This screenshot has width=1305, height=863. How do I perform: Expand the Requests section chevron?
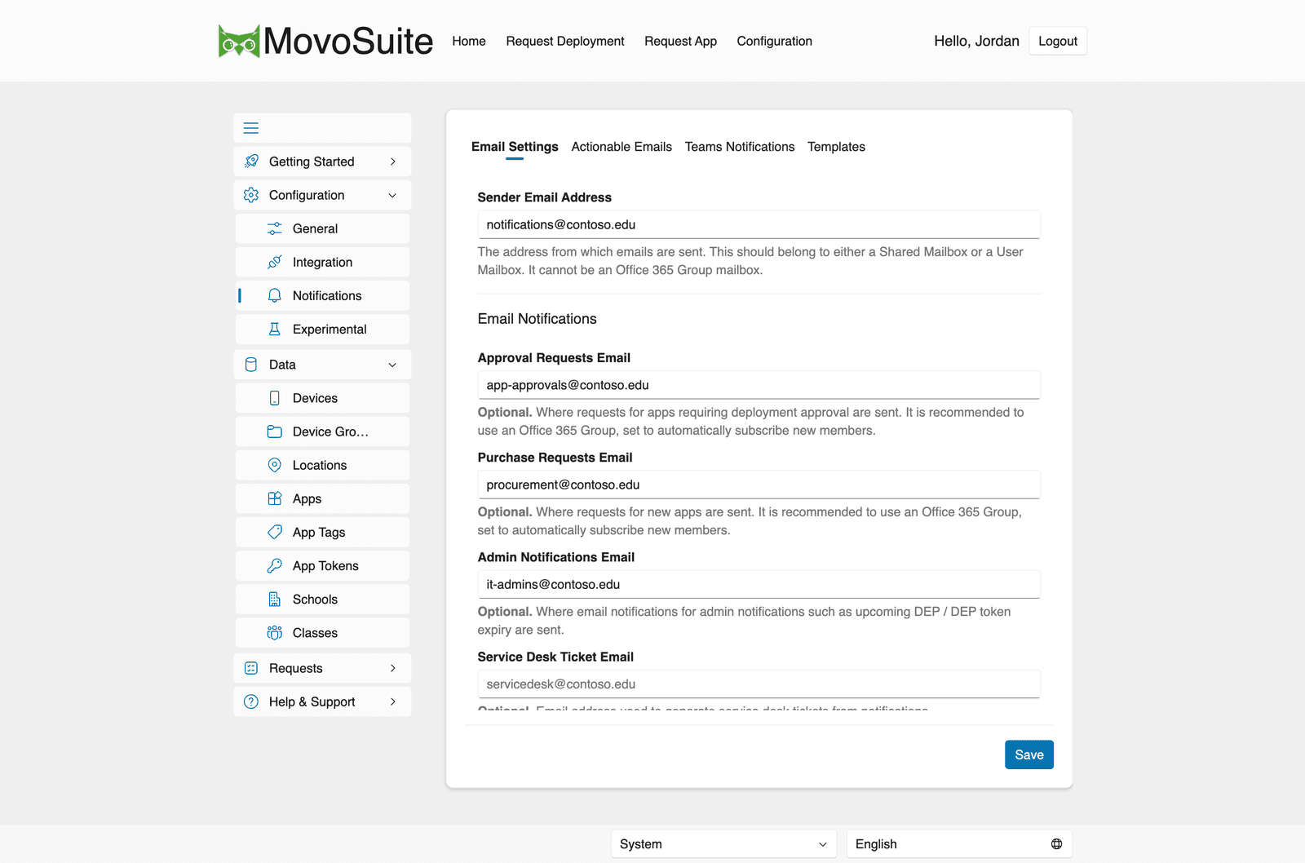click(x=393, y=668)
